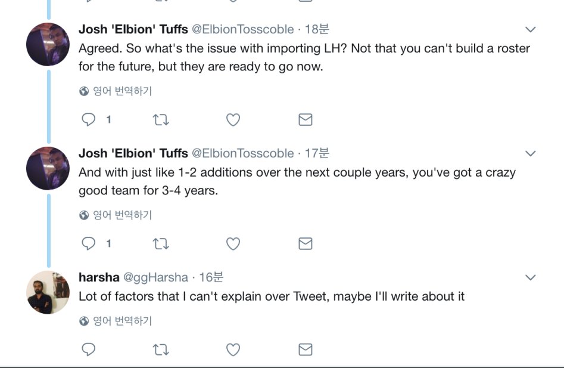Open the more-options chevron on the 18분 tweet

click(530, 30)
